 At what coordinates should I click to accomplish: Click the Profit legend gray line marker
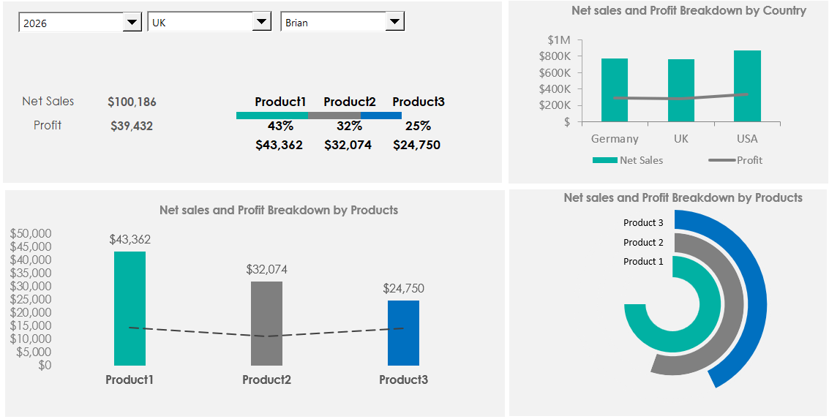pos(721,160)
